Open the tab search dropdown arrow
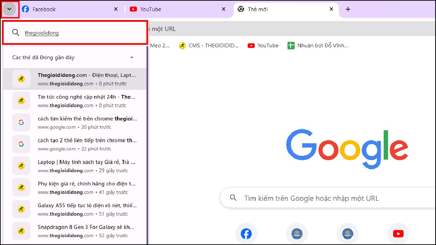436x245 pixels. (x=10, y=9)
